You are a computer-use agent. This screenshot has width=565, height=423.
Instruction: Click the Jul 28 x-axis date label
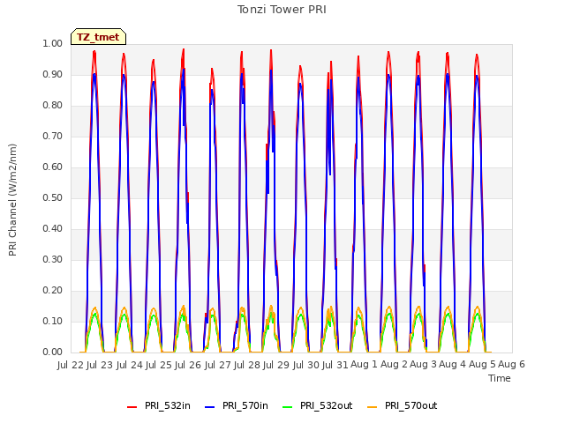(x=247, y=365)
